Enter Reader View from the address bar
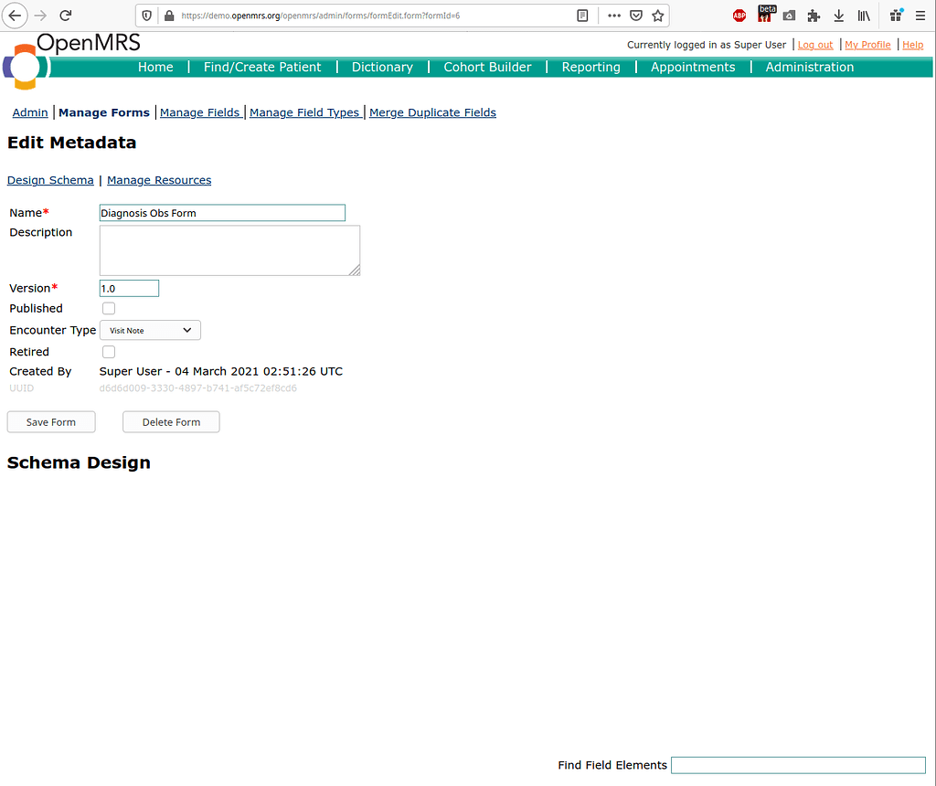The image size is (936, 786). coord(582,15)
